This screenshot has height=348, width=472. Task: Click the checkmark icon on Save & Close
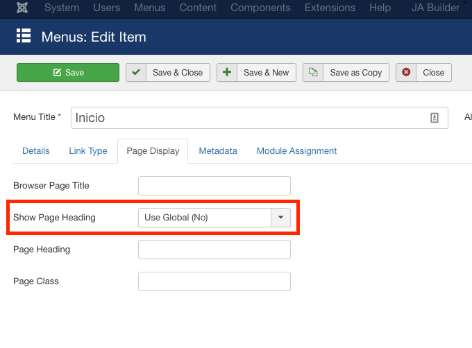coord(136,73)
